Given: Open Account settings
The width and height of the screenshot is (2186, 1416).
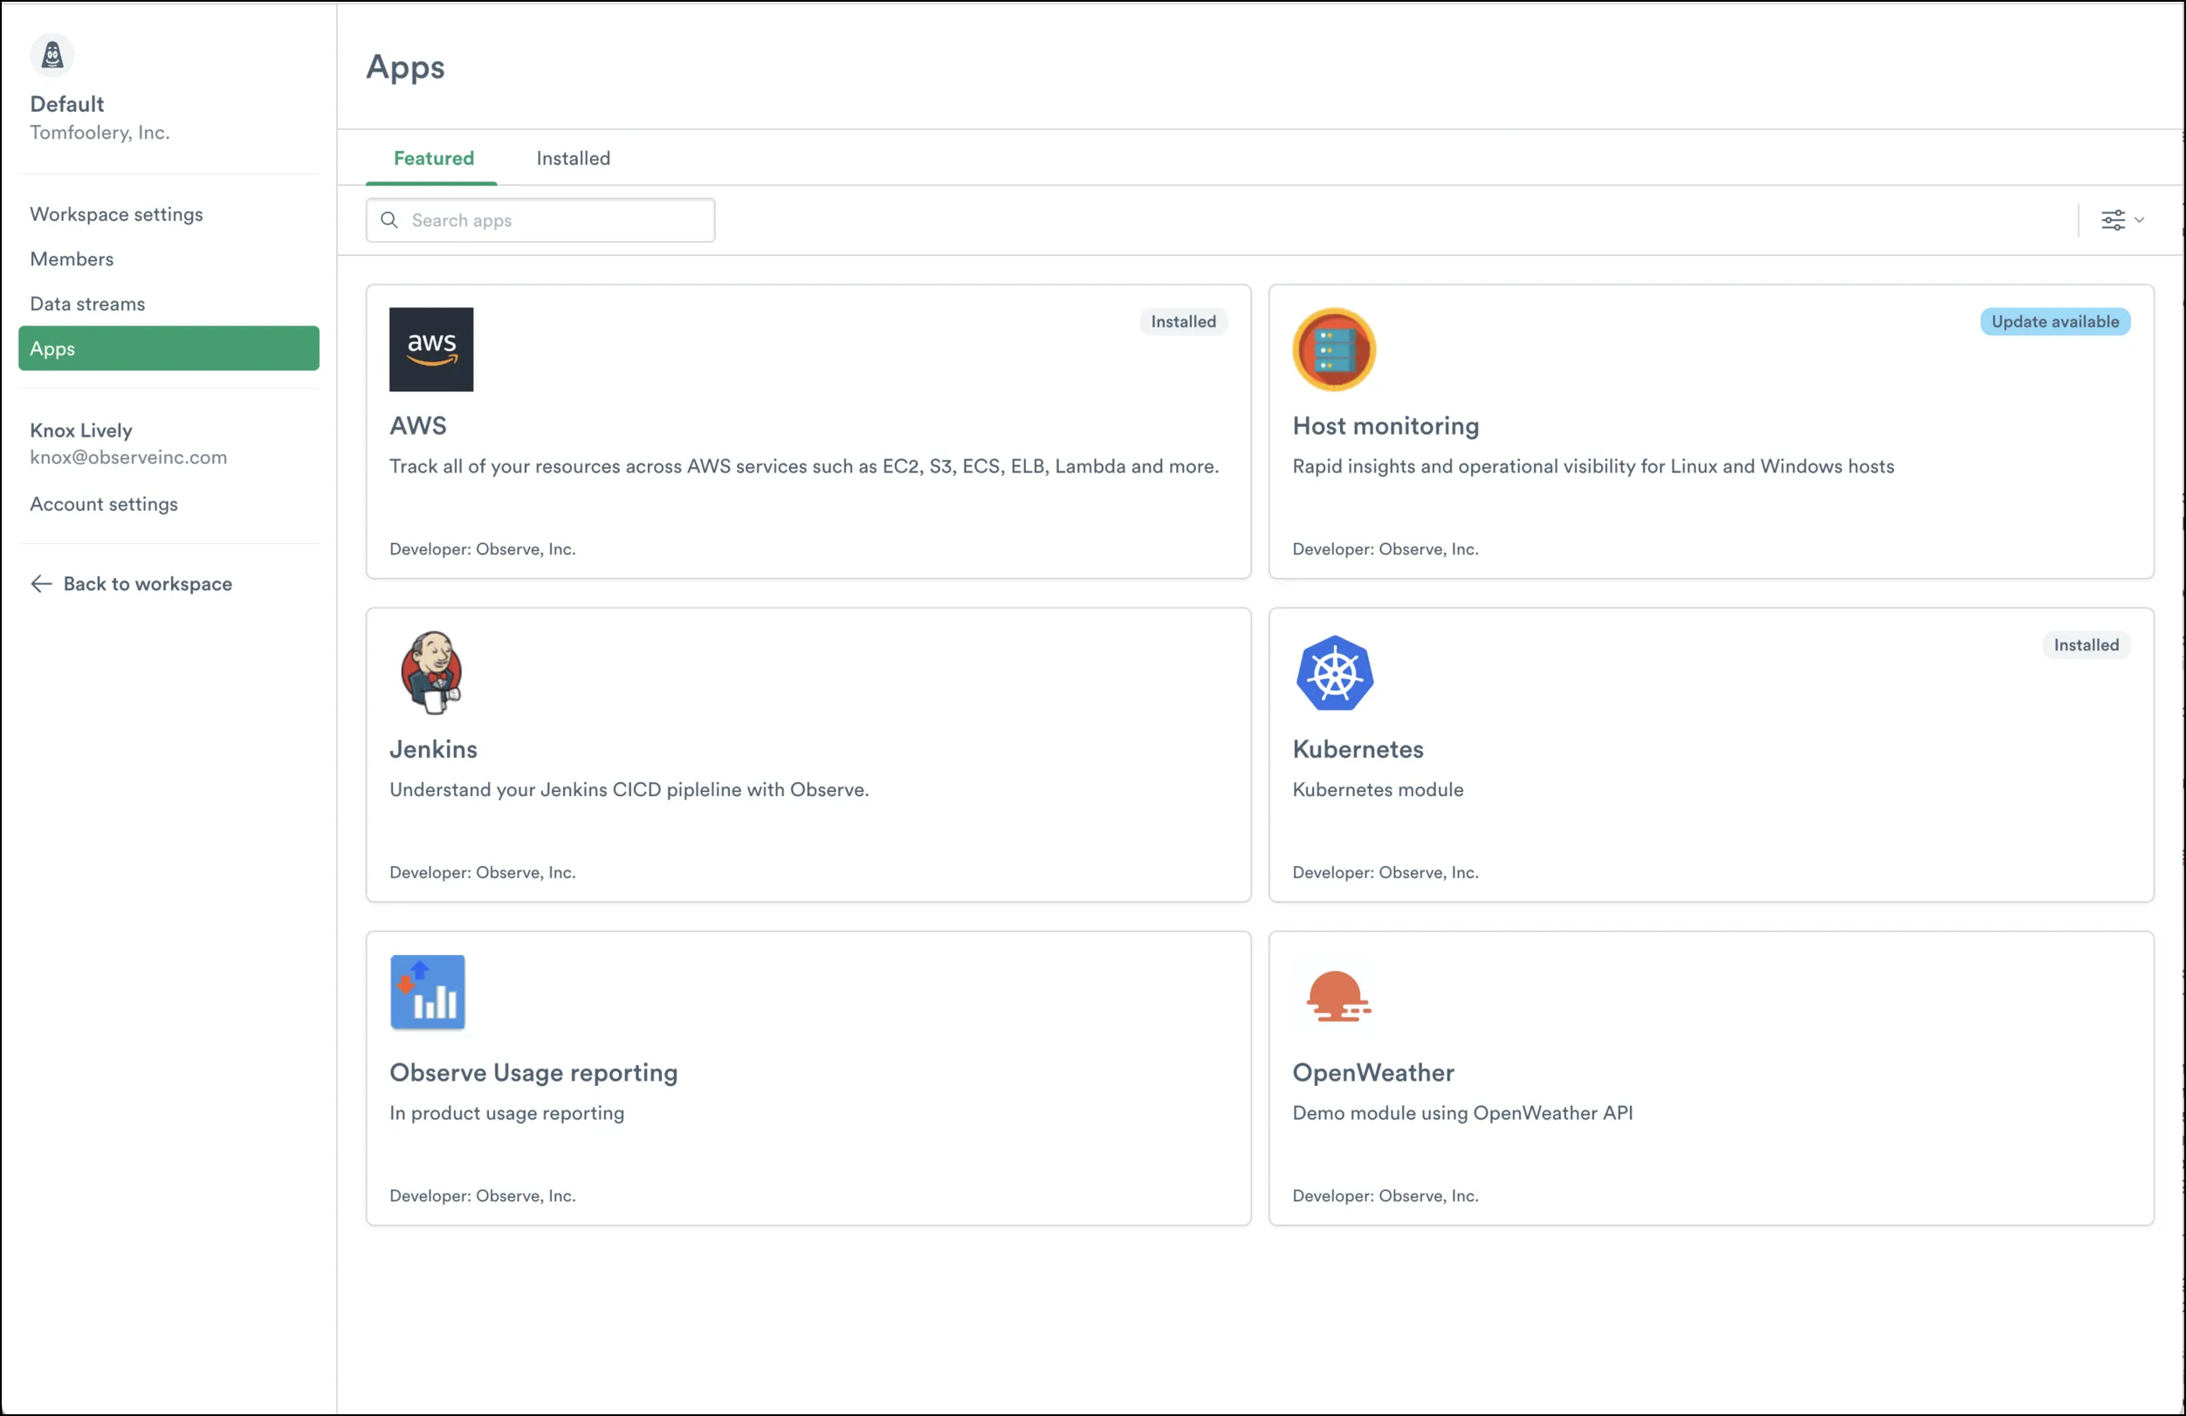Looking at the screenshot, I should pyautogui.click(x=104, y=504).
